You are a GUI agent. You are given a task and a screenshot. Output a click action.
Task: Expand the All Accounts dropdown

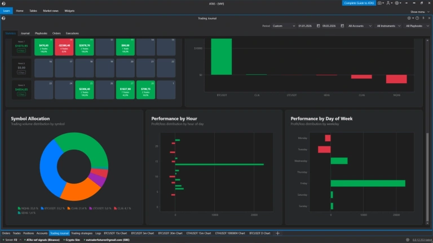pyautogui.click(x=360, y=26)
